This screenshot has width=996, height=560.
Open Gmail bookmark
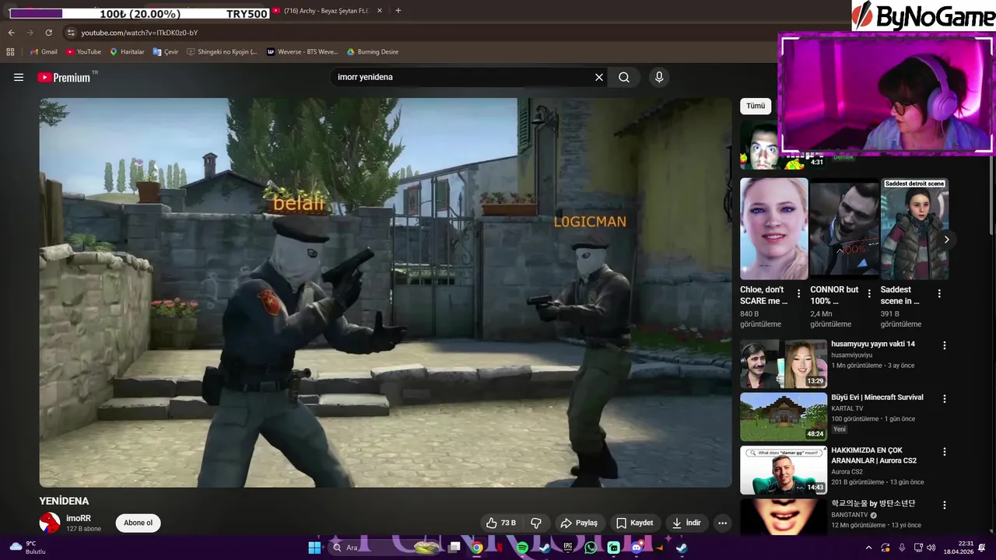pos(44,51)
